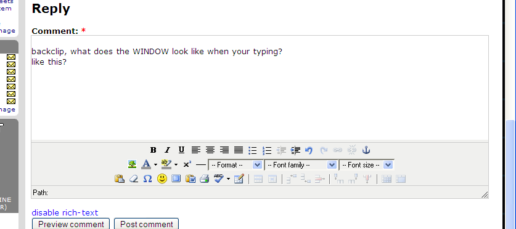Insert an unordered bullet list

(x=252, y=150)
